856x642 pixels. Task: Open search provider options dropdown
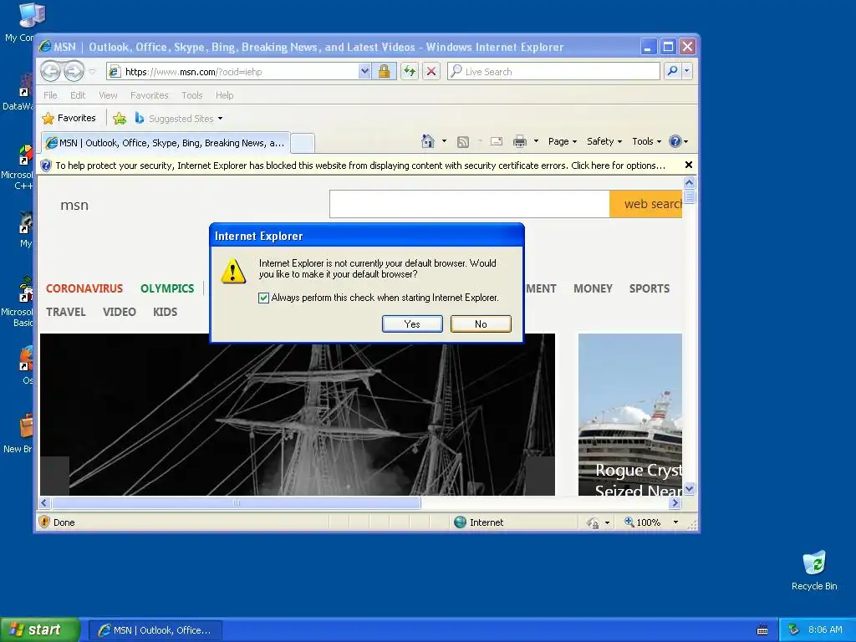pos(687,71)
